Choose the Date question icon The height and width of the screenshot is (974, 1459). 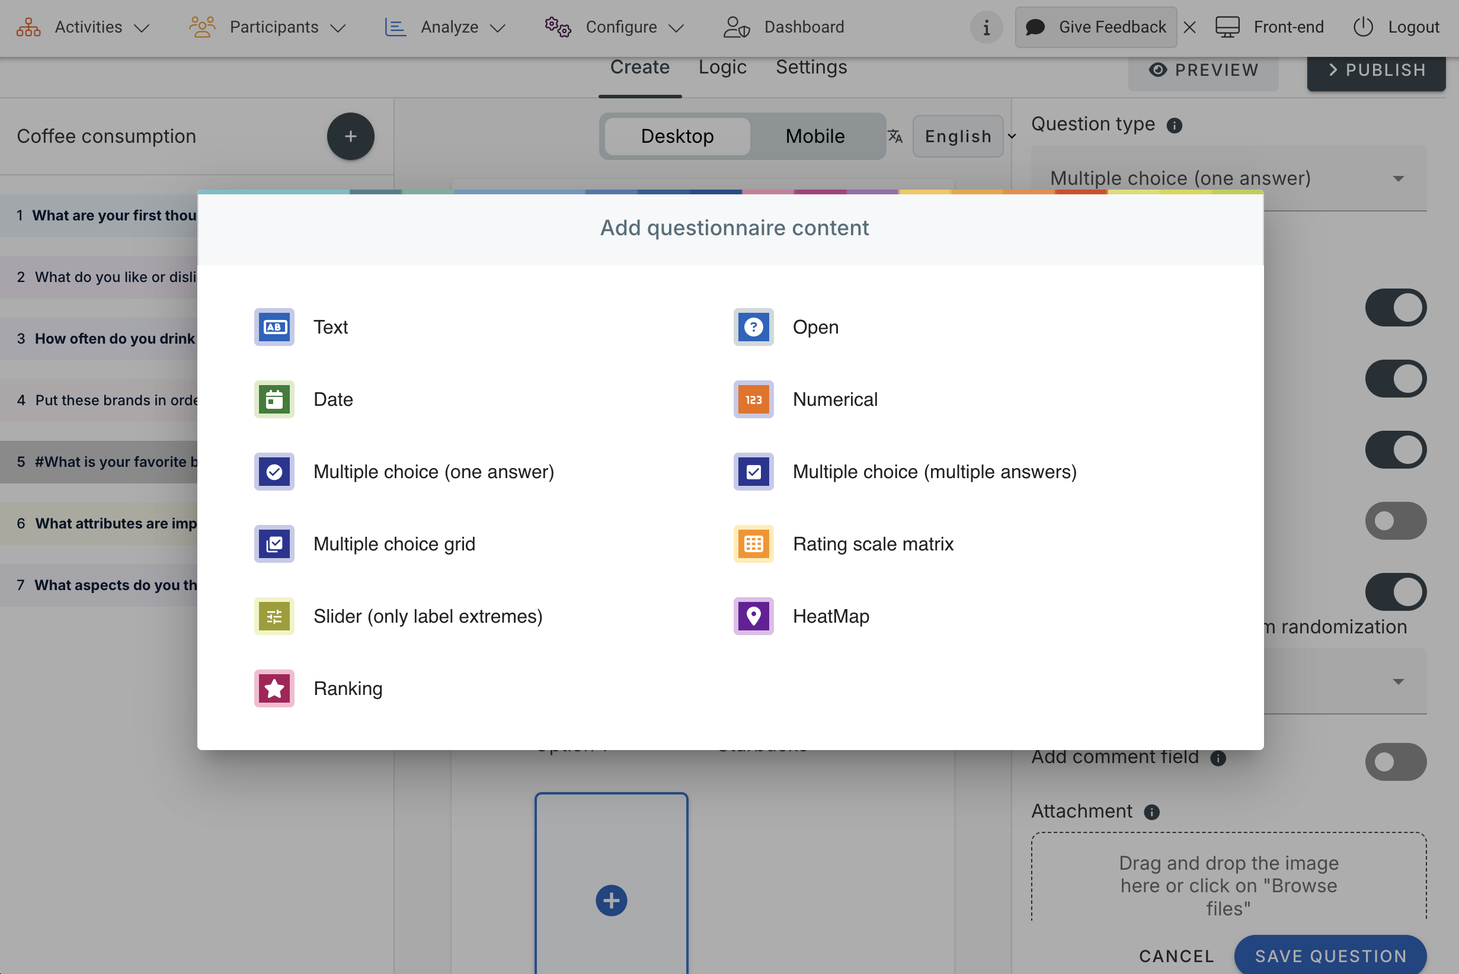tap(274, 399)
